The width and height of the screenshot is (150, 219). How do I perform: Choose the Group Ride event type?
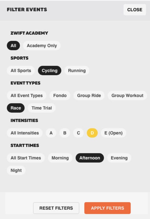[89, 96]
